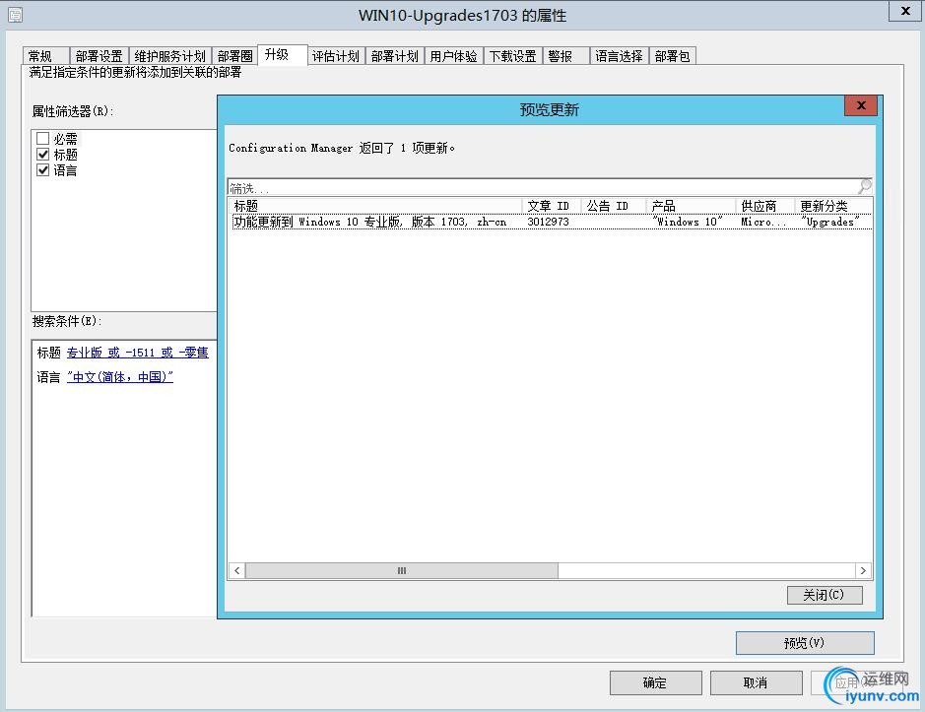The width and height of the screenshot is (925, 712).
Task: Open the 部署设置 tab
Action: pos(99,56)
